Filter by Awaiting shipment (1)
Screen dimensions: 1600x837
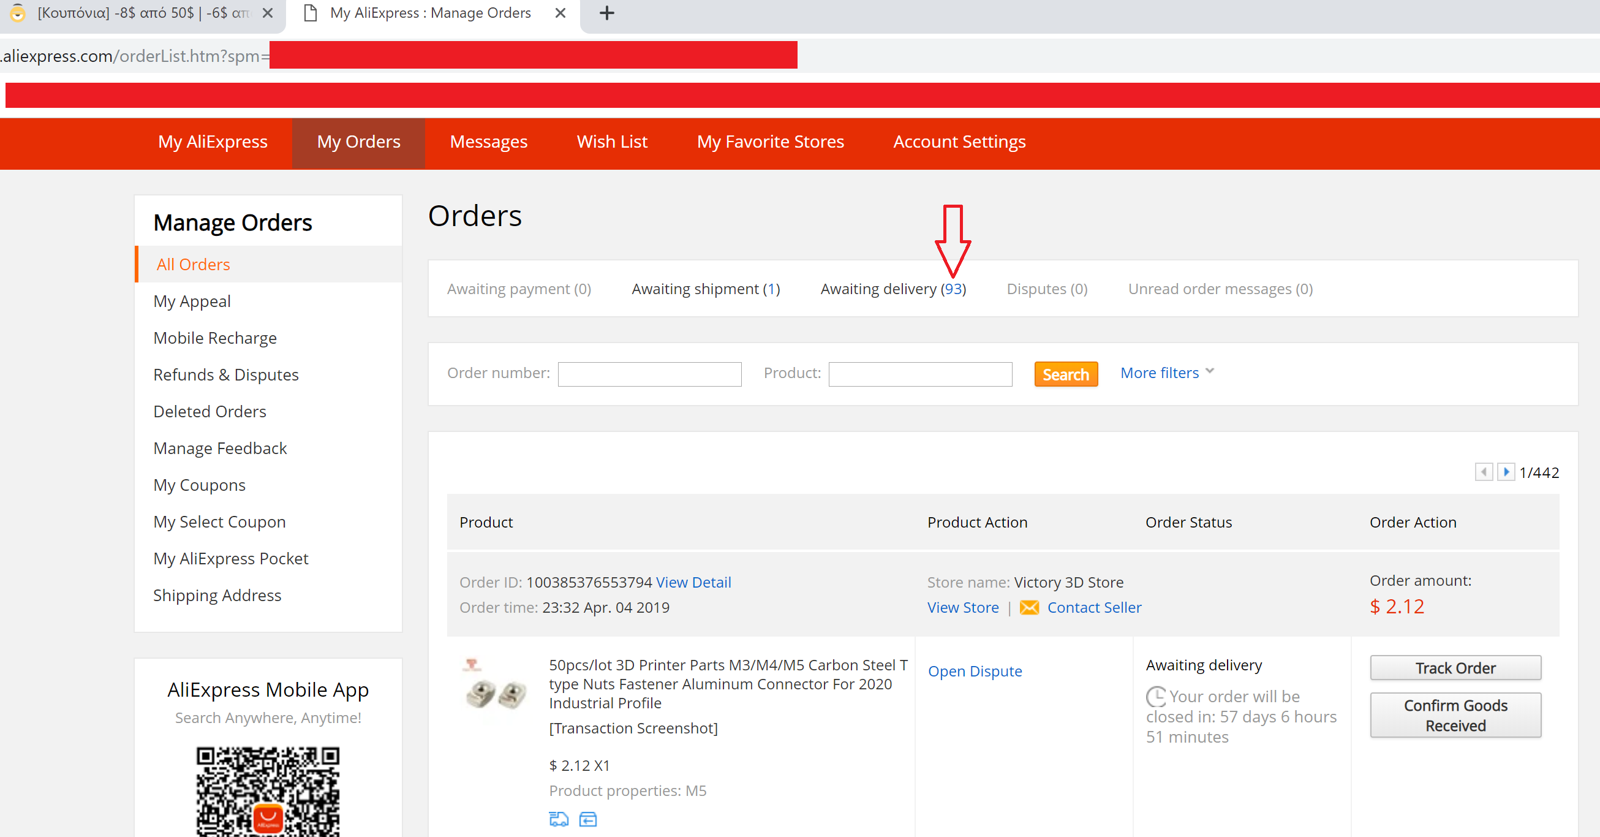pos(706,289)
